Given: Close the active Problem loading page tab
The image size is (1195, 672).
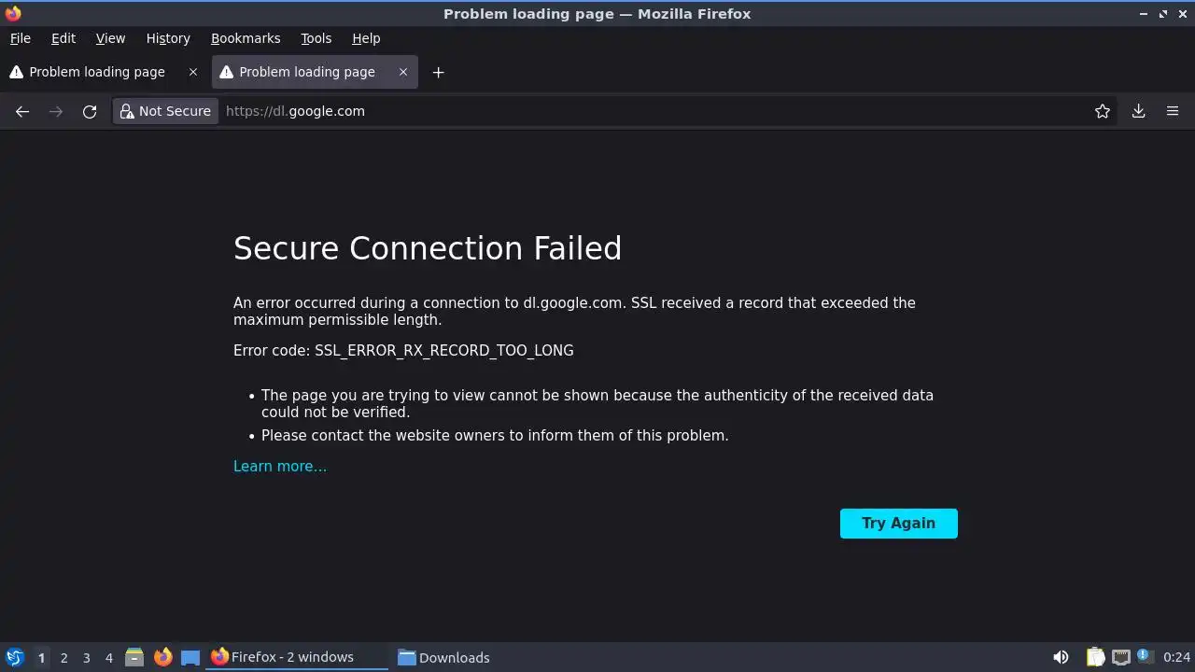Looking at the screenshot, I should 403,72.
